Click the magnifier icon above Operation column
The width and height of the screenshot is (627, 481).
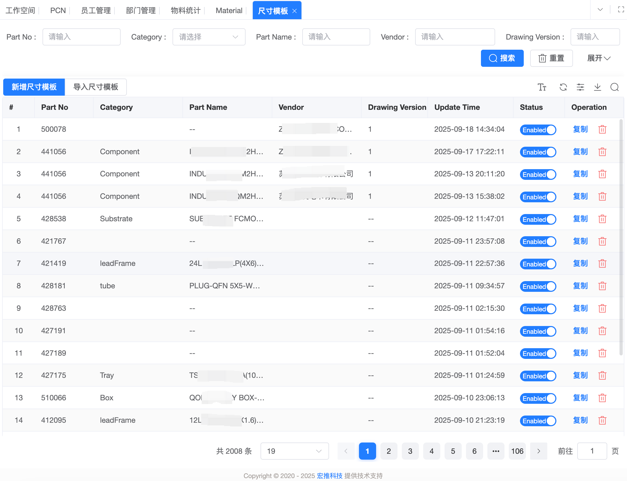614,87
